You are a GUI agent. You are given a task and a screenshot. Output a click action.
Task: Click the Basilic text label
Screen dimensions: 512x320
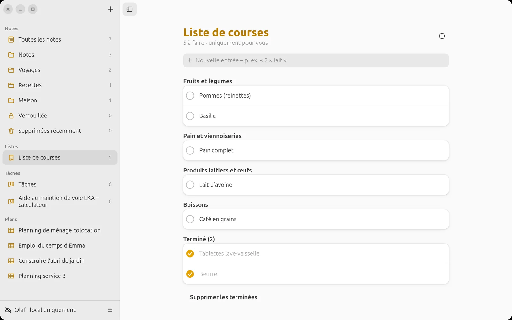click(207, 116)
